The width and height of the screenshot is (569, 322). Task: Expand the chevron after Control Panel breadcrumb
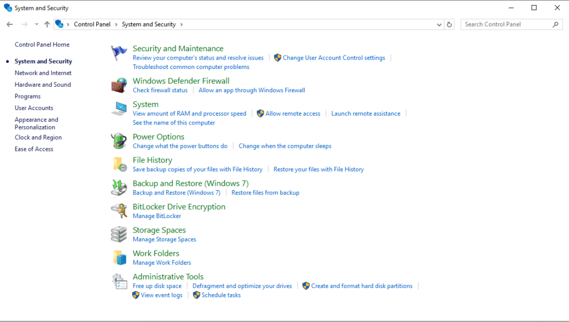click(x=116, y=24)
